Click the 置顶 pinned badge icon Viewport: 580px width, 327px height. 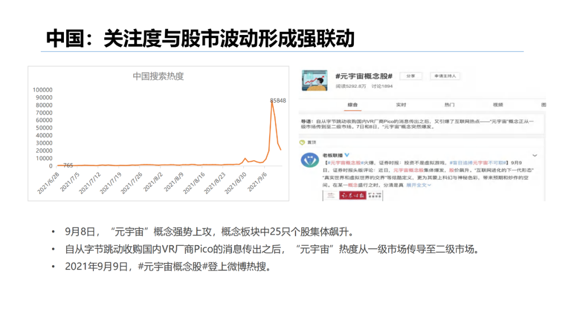302,141
